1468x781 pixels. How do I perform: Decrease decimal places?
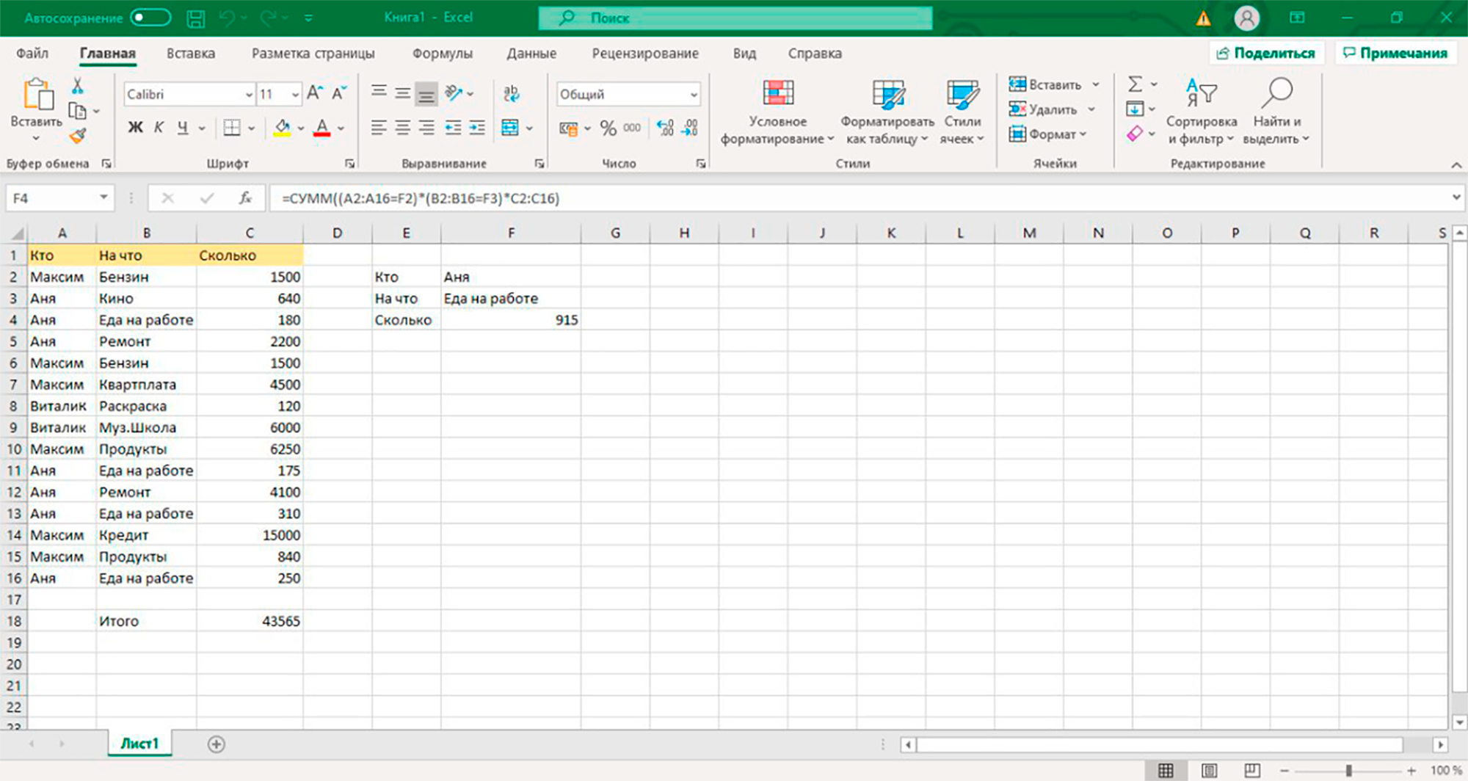[690, 128]
